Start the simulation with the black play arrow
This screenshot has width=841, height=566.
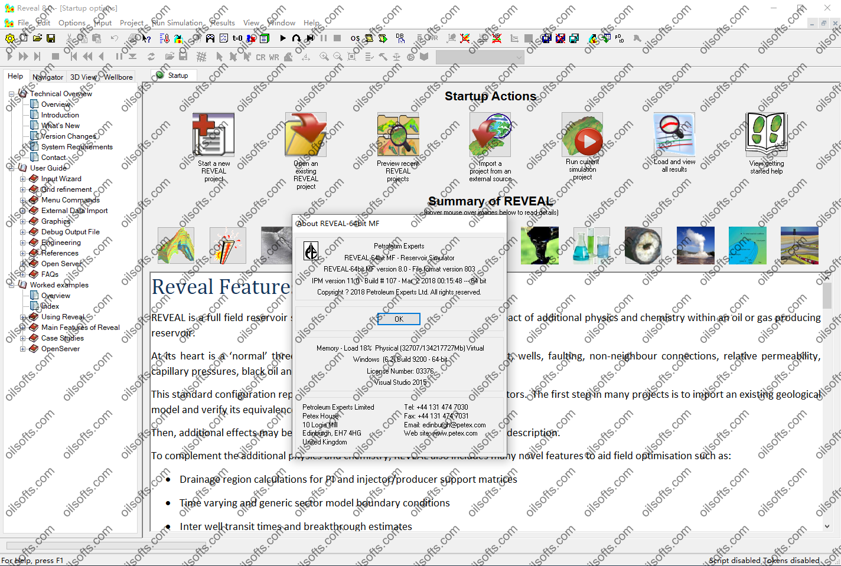point(283,38)
